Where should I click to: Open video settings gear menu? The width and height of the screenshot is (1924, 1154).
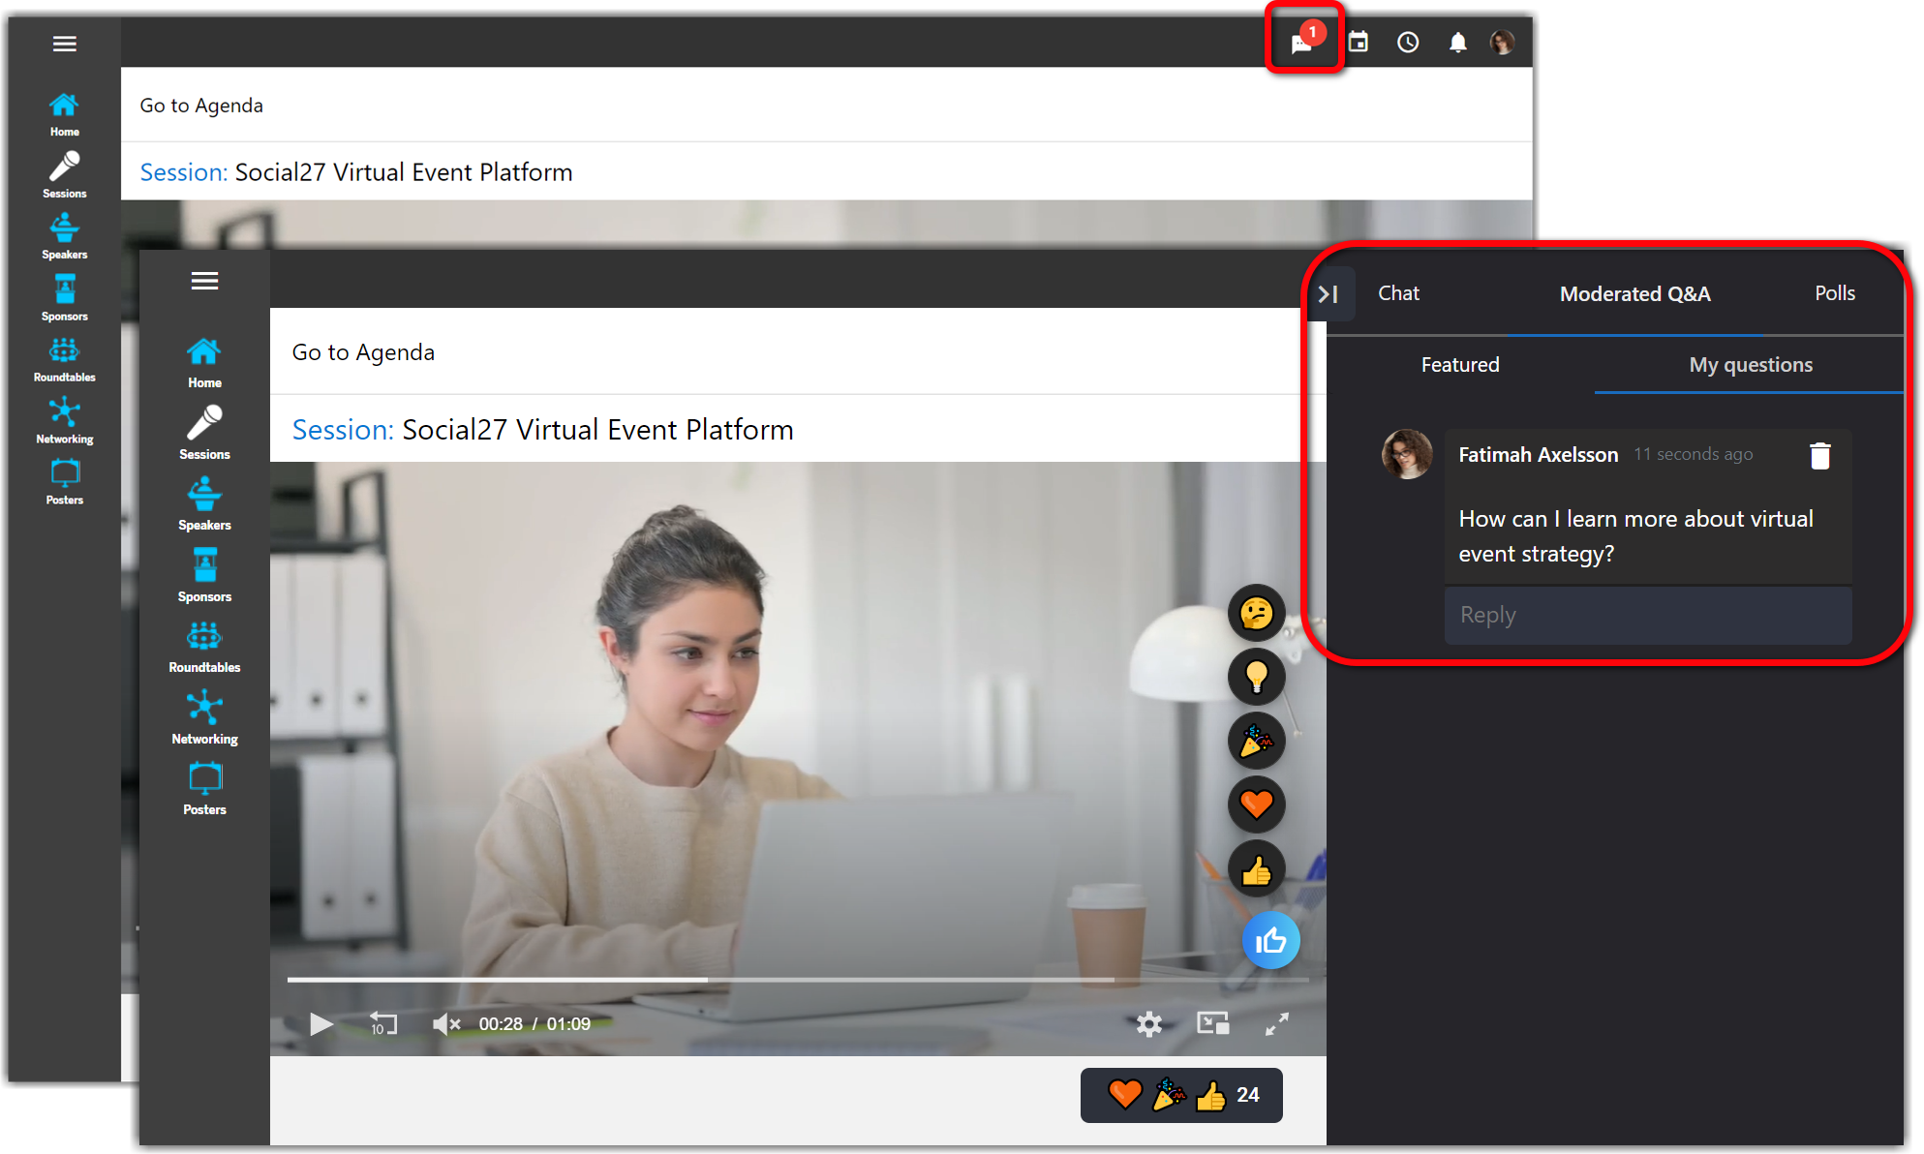[x=1148, y=1023]
